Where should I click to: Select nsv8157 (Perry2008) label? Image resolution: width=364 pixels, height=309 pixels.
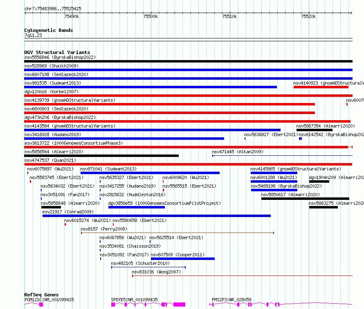(104, 229)
